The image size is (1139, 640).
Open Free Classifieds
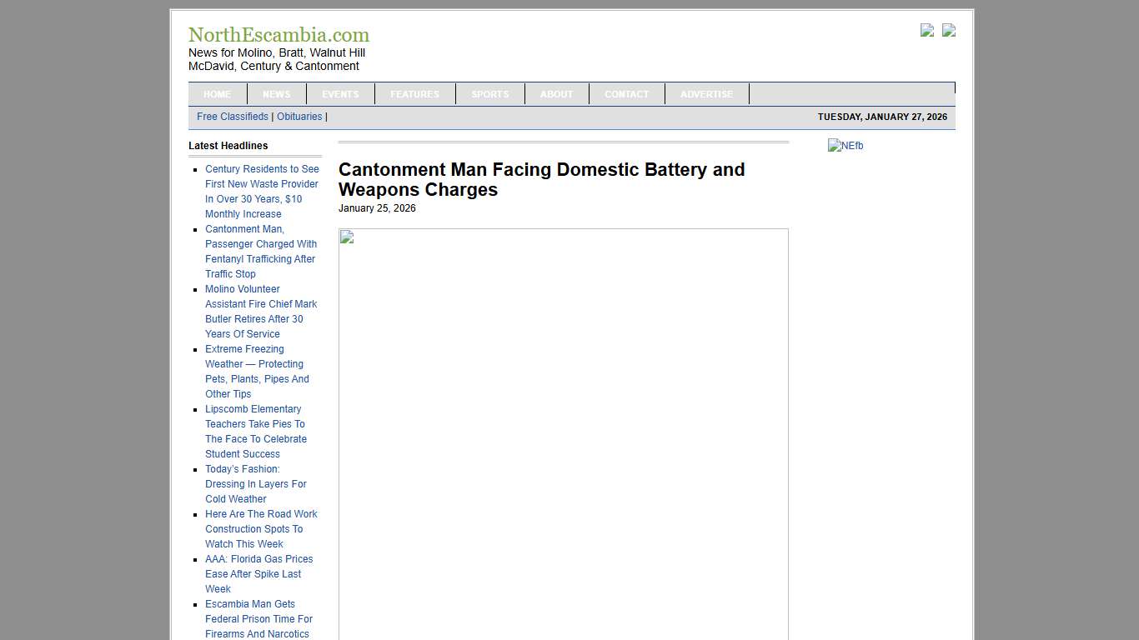point(232,117)
